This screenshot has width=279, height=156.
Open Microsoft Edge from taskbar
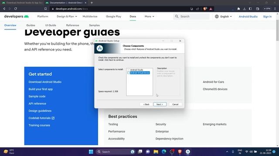click(164, 152)
